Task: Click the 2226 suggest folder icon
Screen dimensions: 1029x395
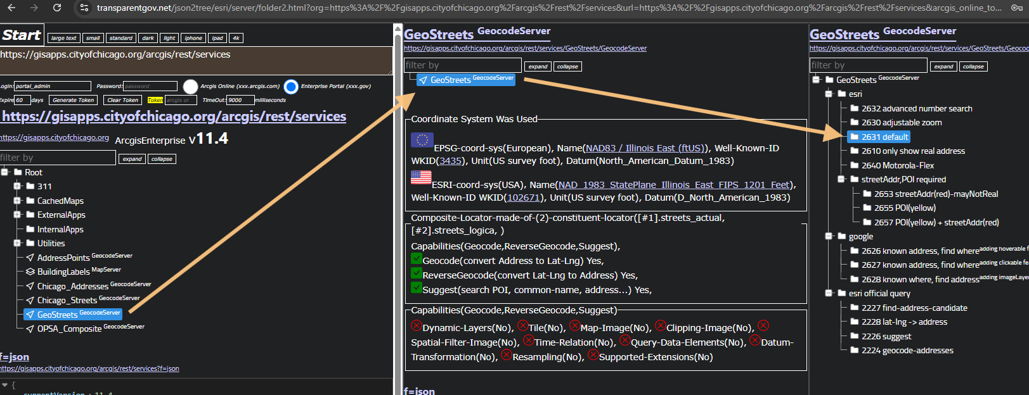Action: tap(854, 336)
